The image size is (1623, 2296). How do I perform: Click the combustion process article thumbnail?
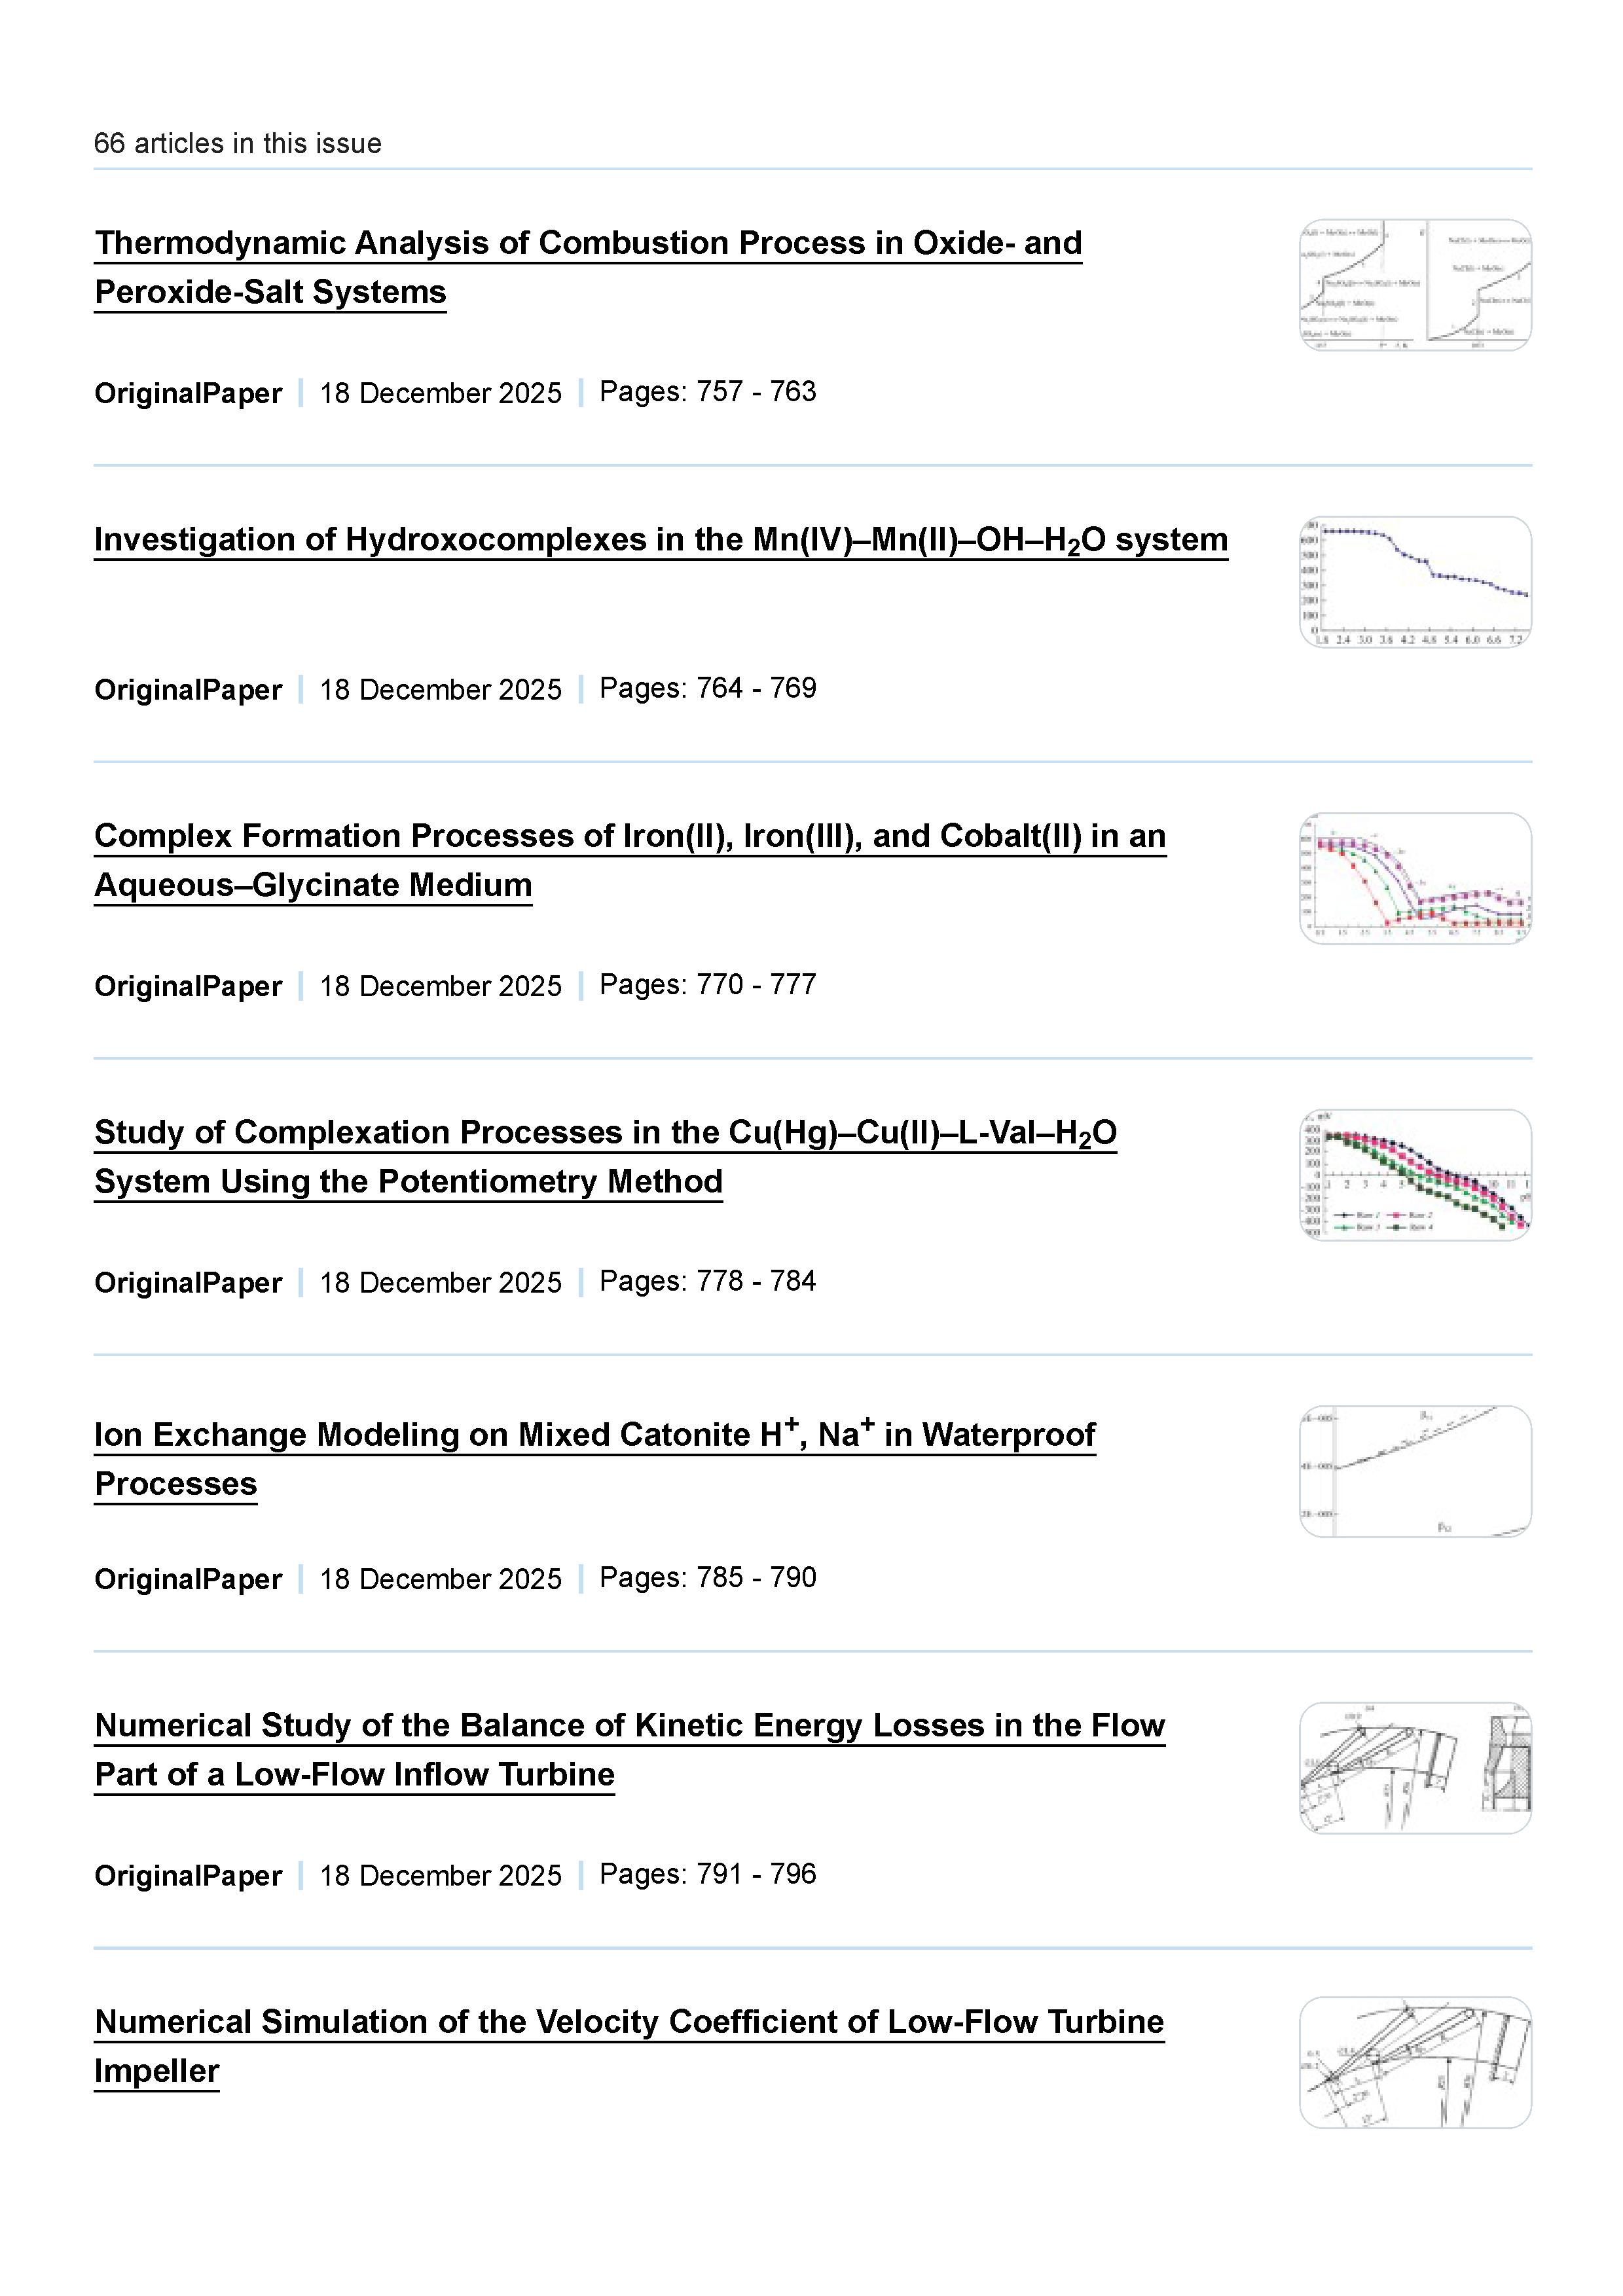tap(1415, 285)
